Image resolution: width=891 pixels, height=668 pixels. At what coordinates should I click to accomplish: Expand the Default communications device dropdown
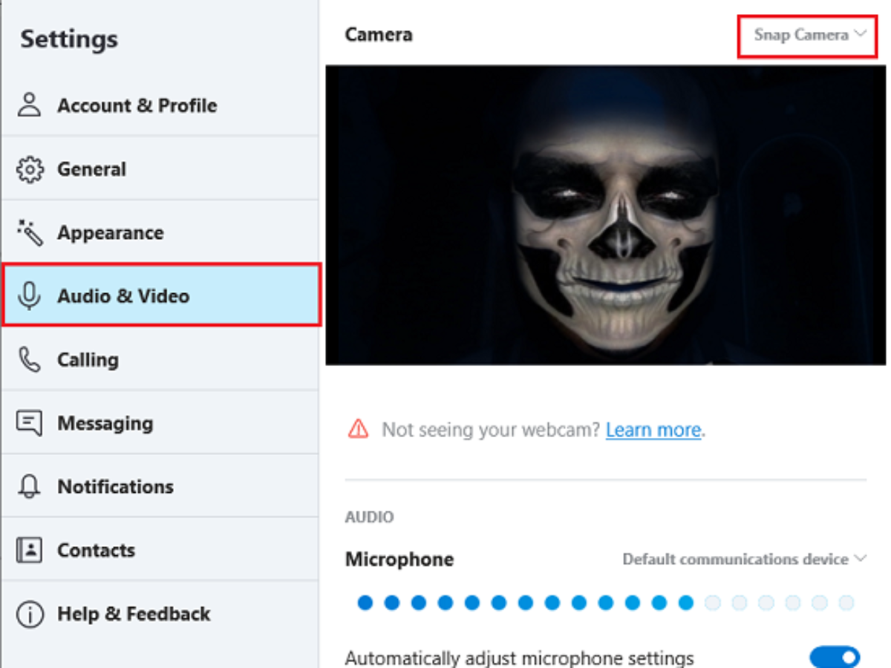744,559
